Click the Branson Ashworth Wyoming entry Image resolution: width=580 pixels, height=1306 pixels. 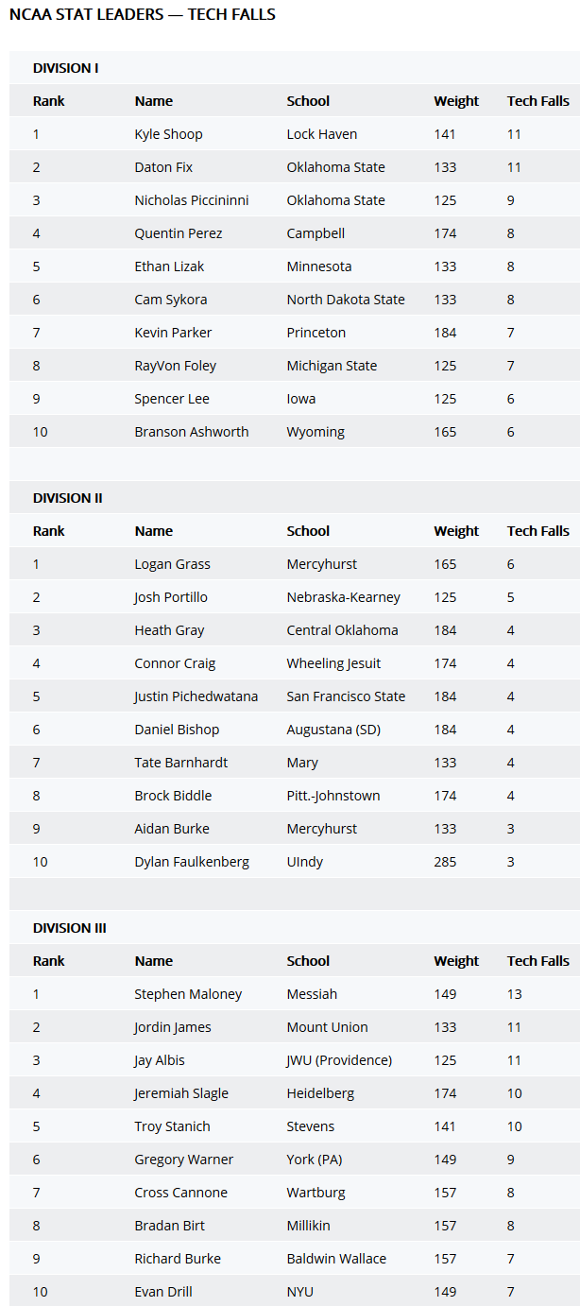(x=295, y=432)
